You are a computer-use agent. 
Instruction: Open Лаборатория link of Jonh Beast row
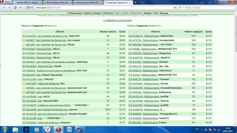point(150,71)
